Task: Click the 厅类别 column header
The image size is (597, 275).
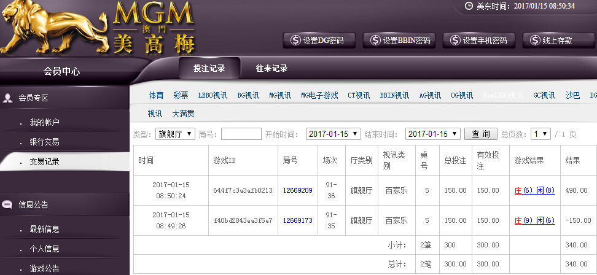Action: click(x=361, y=160)
